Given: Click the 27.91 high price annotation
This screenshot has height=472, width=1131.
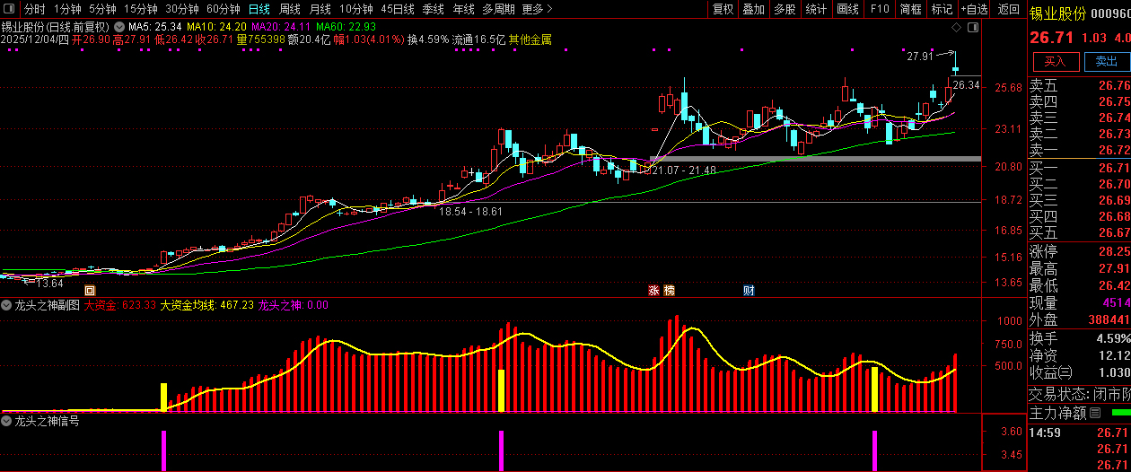Looking at the screenshot, I should point(920,57).
